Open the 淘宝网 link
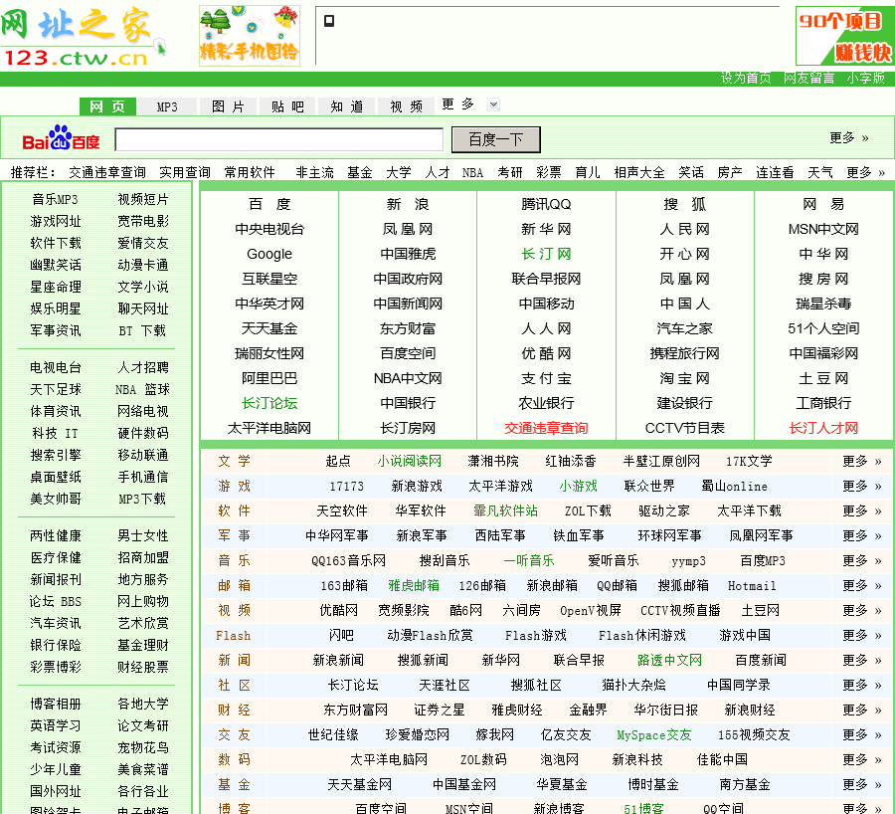Image resolution: width=895 pixels, height=814 pixels. (685, 378)
